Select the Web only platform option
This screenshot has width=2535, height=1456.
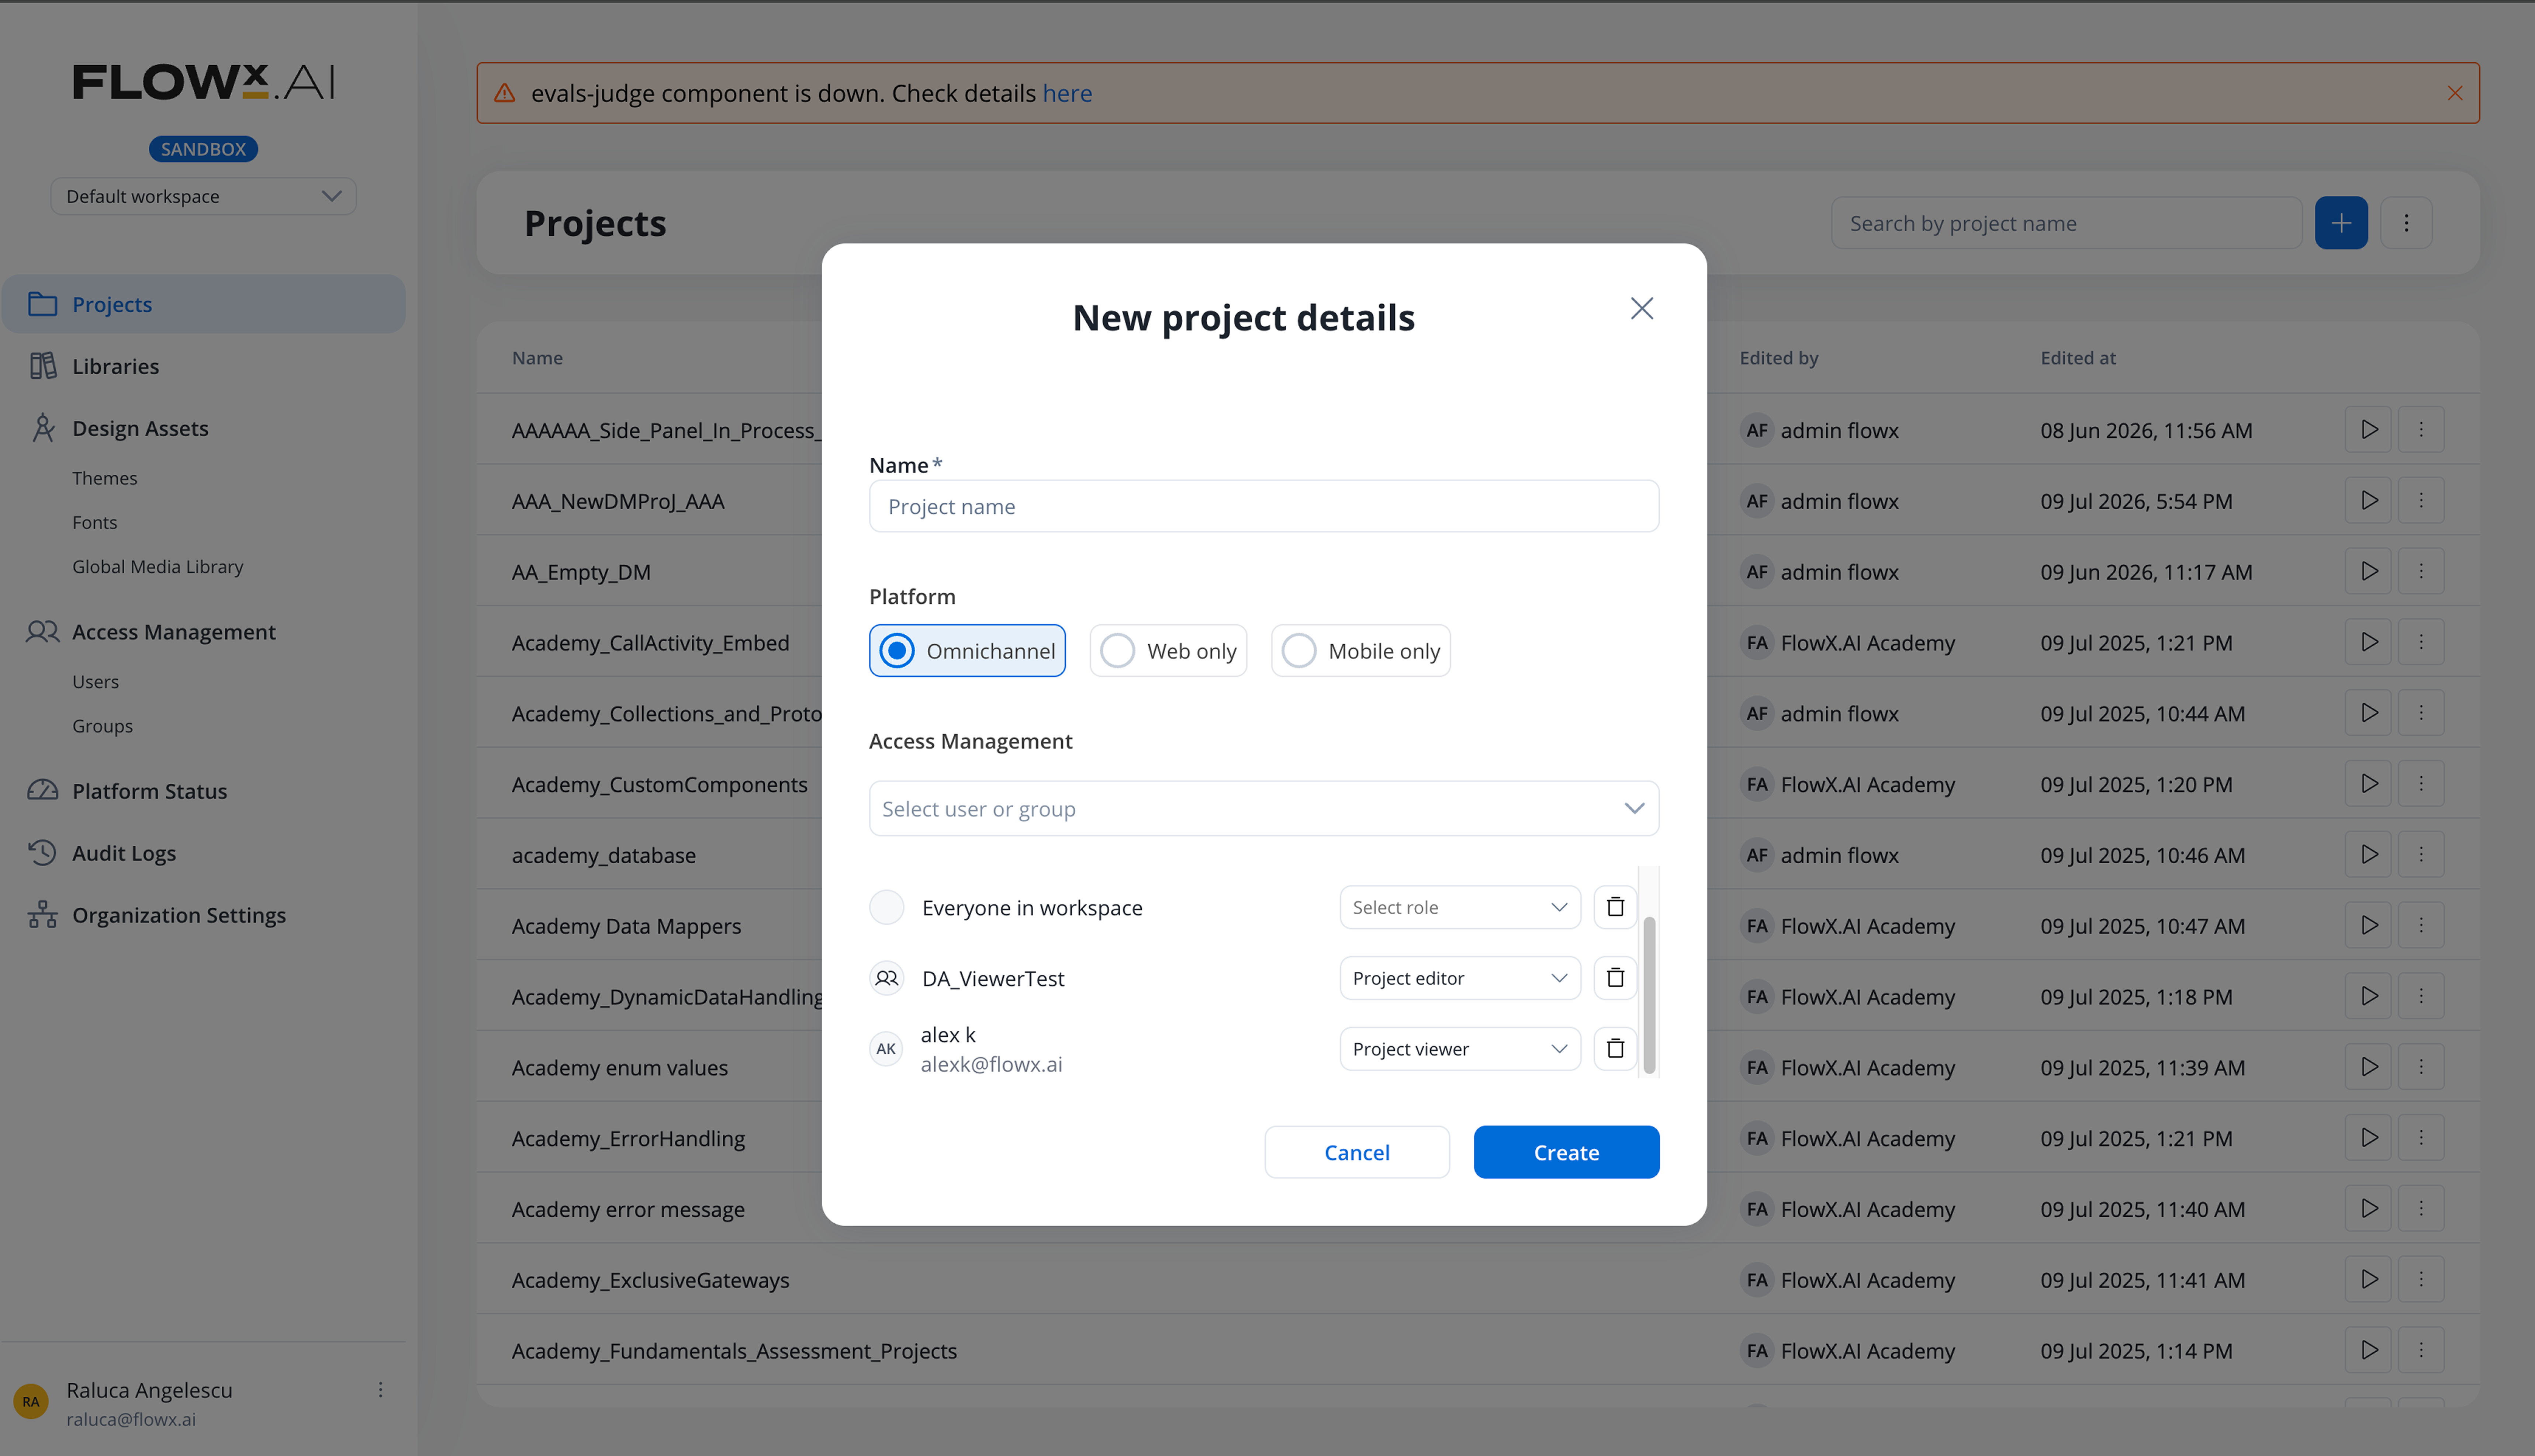1168,651
